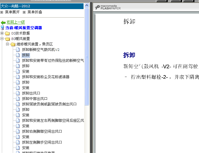The height and width of the screenshot is (153, 199).
Task: Click the 当前:暖风装置空调器 heading
Action: 24,28
